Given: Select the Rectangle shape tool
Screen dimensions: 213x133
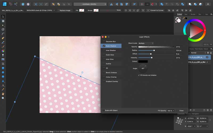Looking at the screenshot, I should click(x=3, y=68).
